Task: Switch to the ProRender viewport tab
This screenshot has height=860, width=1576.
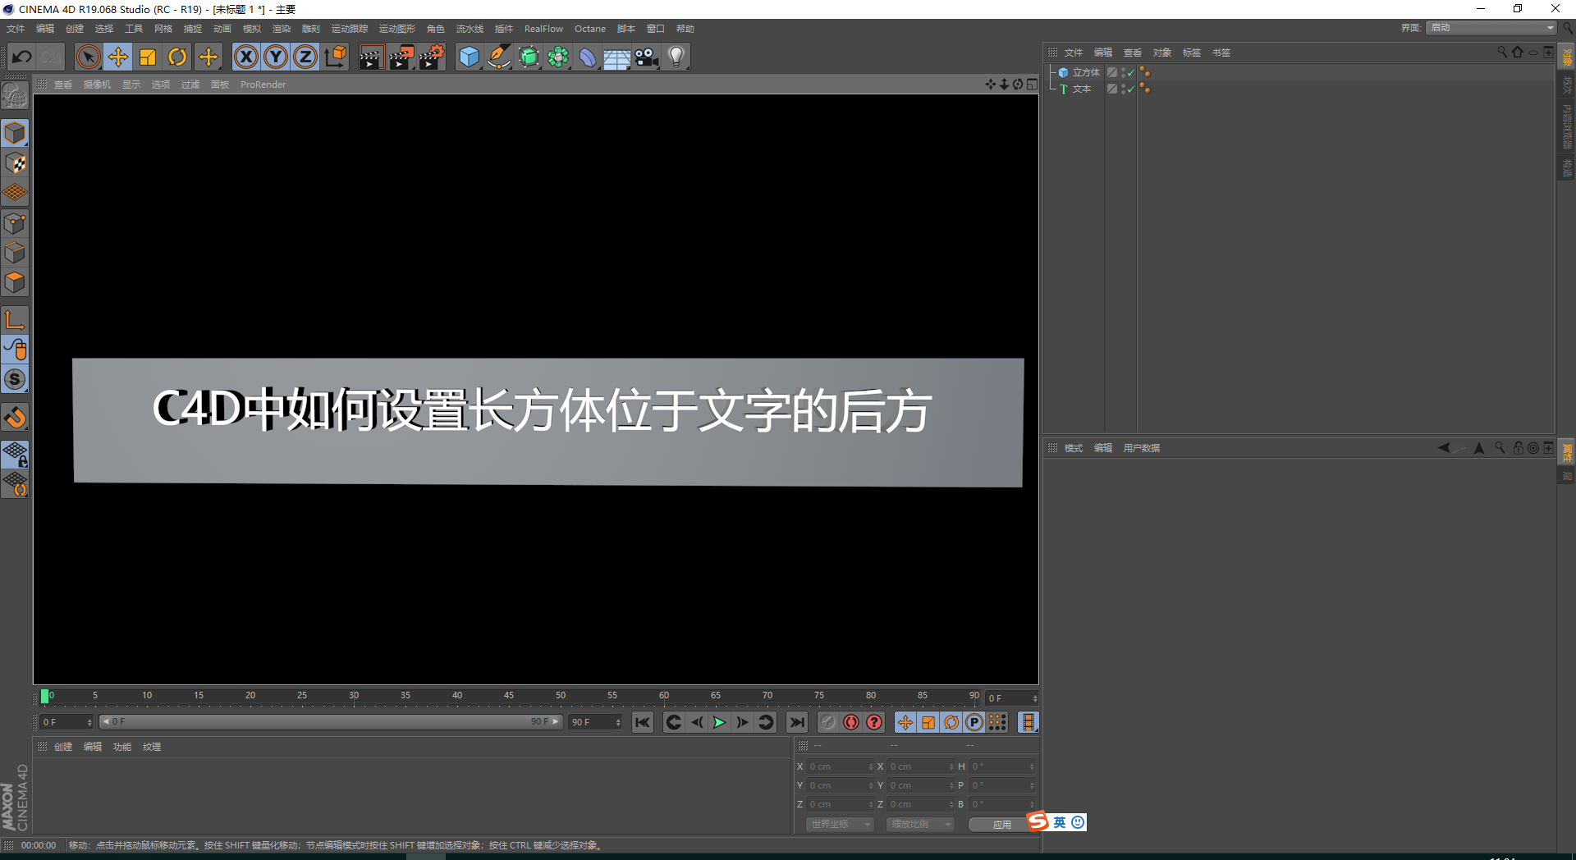Action: point(263,84)
